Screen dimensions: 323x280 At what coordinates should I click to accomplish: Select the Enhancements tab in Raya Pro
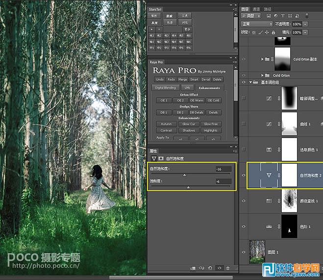pos(209,88)
